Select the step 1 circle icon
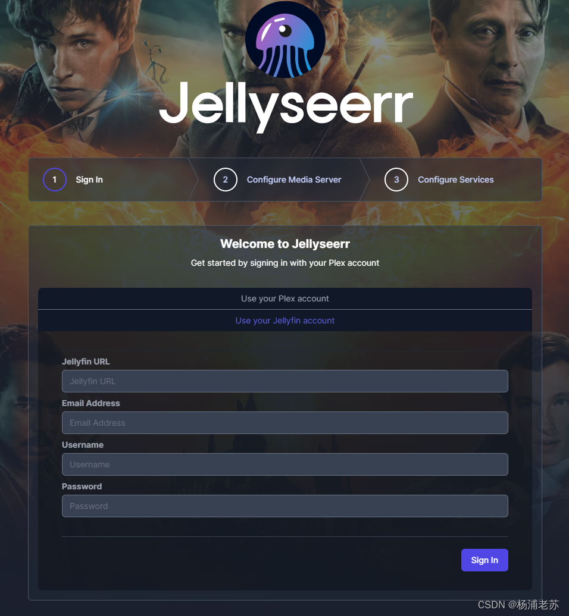Screen dimensions: 569x616 click(x=55, y=180)
